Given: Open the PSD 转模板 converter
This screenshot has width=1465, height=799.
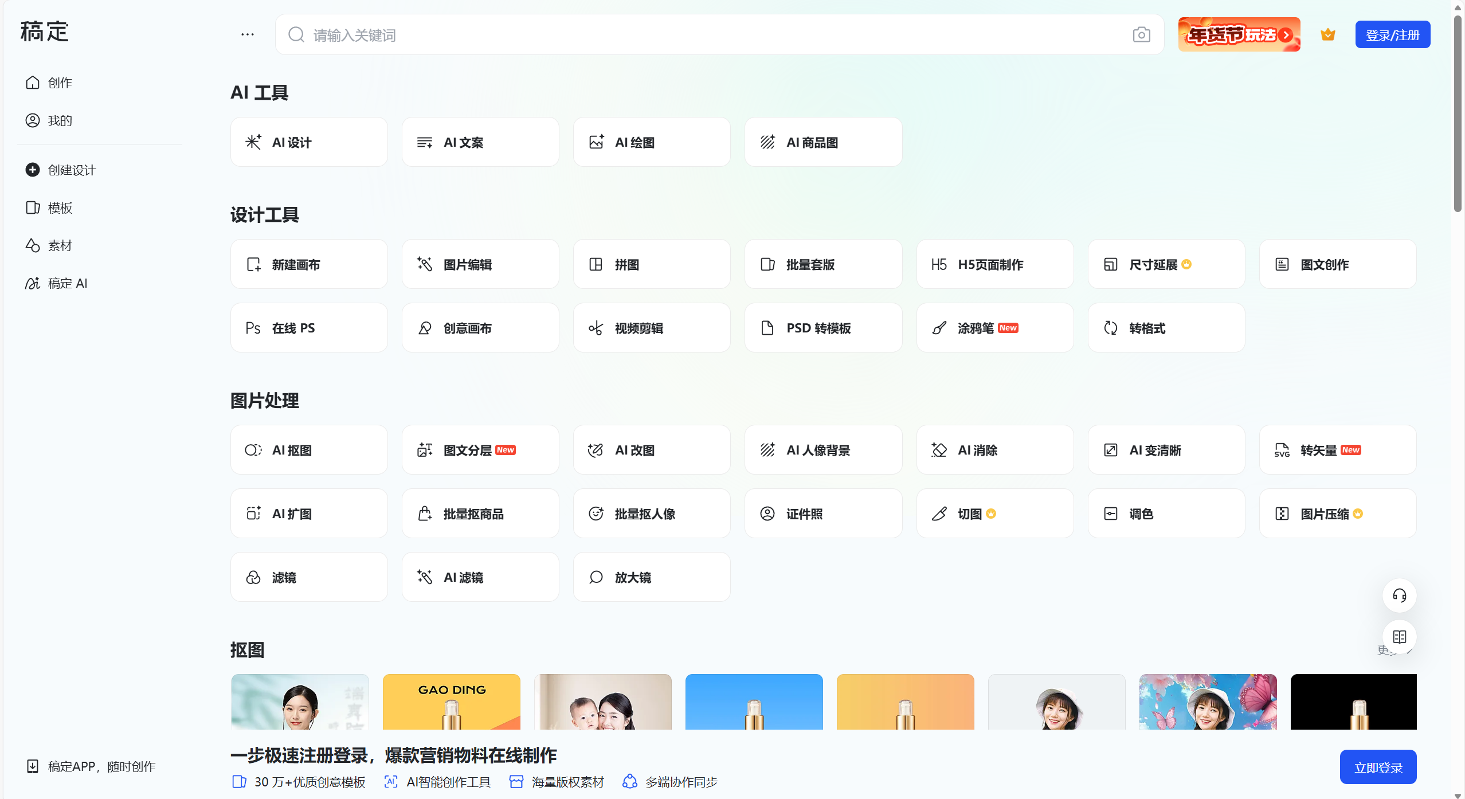Looking at the screenshot, I should (823, 327).
